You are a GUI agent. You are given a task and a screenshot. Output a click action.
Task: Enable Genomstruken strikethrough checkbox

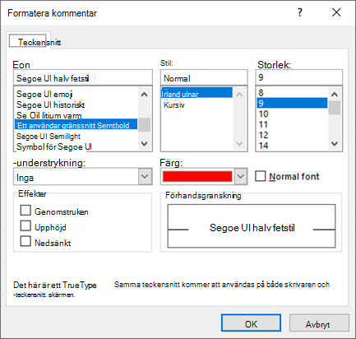coord(25,211)
